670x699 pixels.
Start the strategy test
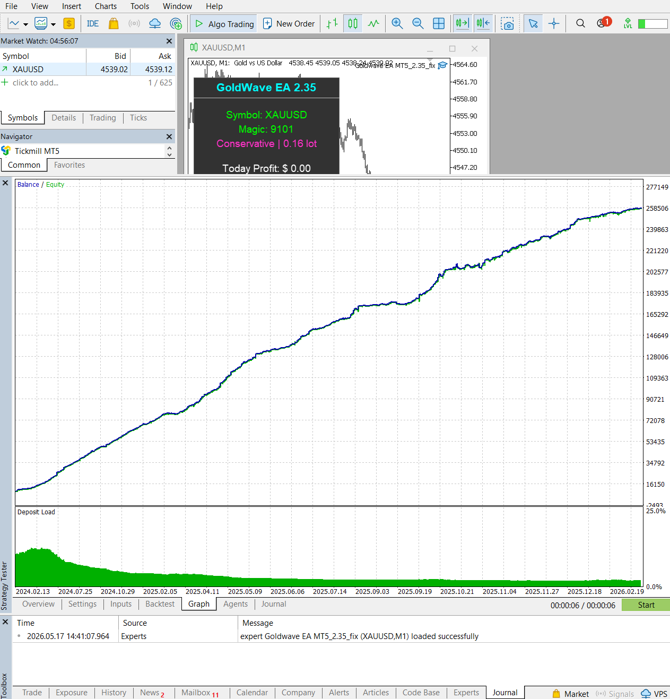point(646,605)
